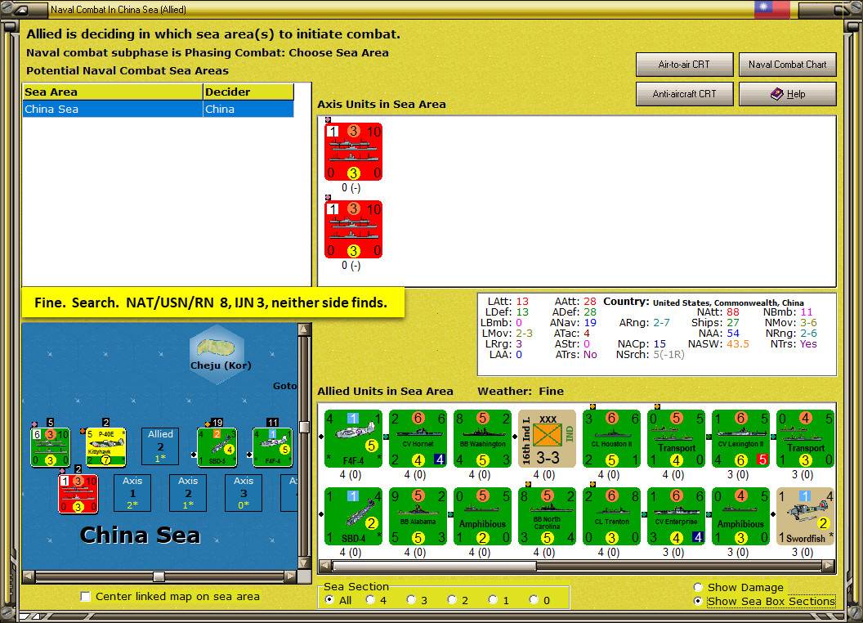This screenshot has height=623, width=863.
Task: Click the BB North Carolina unit
Action: tap(547, 516)
